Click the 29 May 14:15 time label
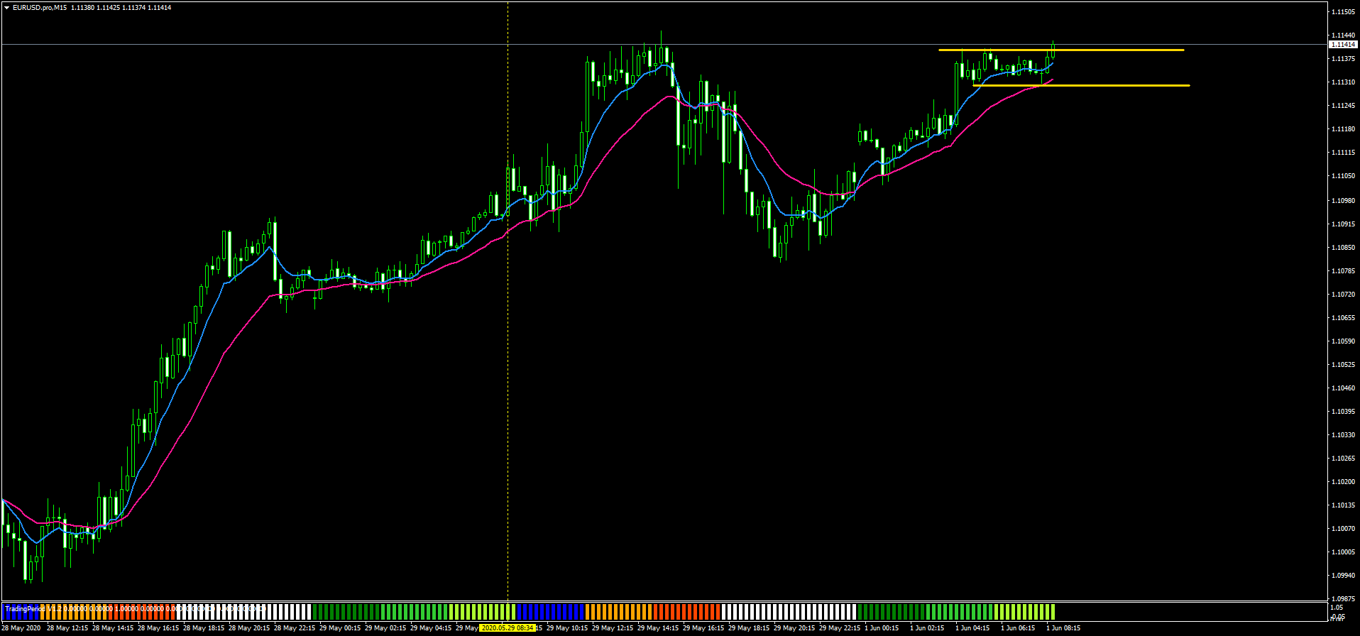1360x636 pixels. pos(658,628)
